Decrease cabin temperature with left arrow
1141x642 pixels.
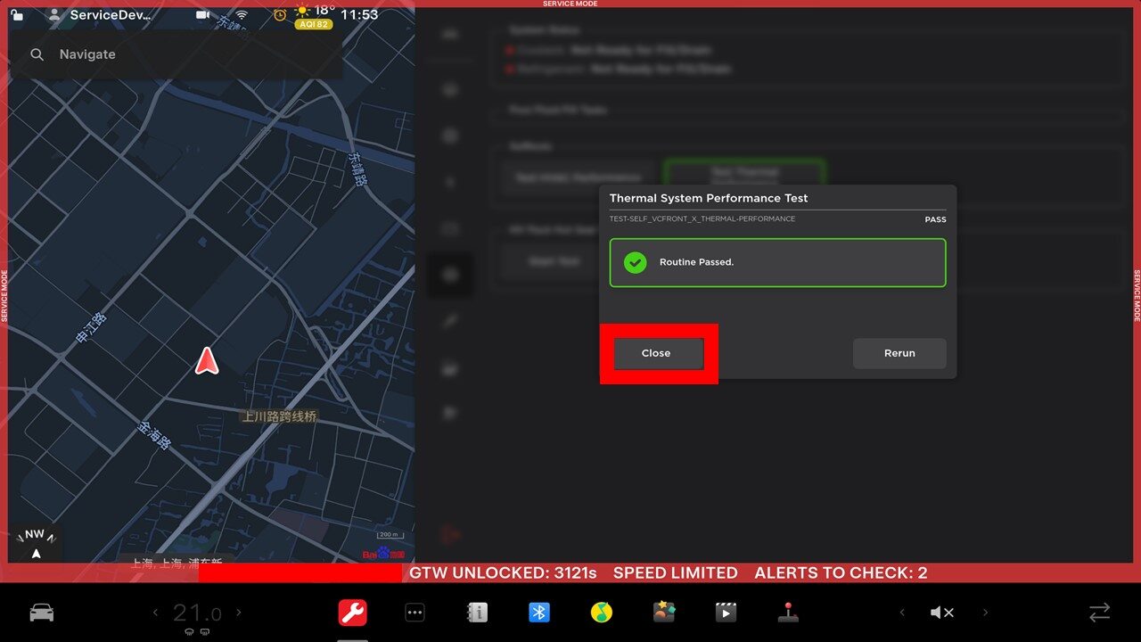pos(155,613)
